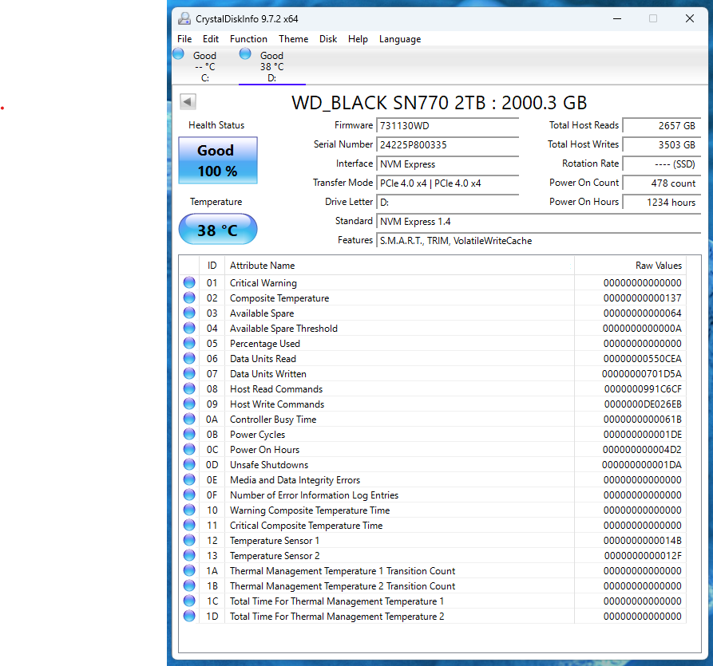Image resolution: width=713 pixels, height=666 pixels.
Task: Expand the Language menu
Action: pyautogui.click(x=399, y=39)
